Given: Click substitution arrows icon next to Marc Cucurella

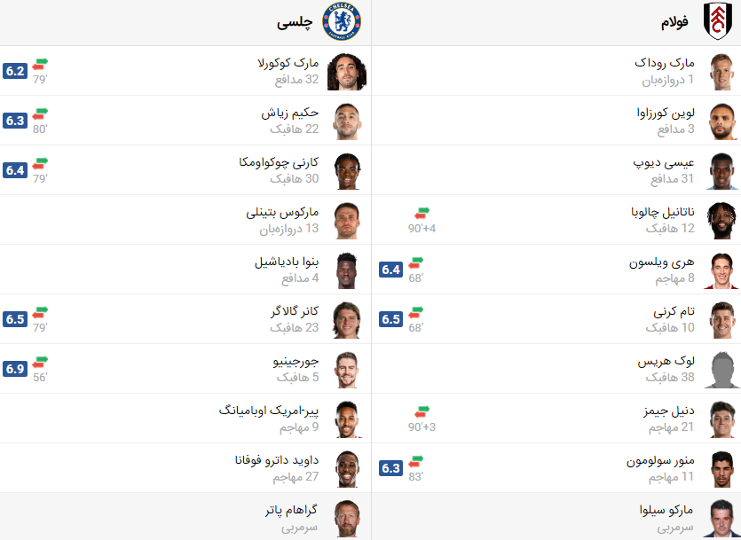Looking at the screenshot, I should [40, 64].
